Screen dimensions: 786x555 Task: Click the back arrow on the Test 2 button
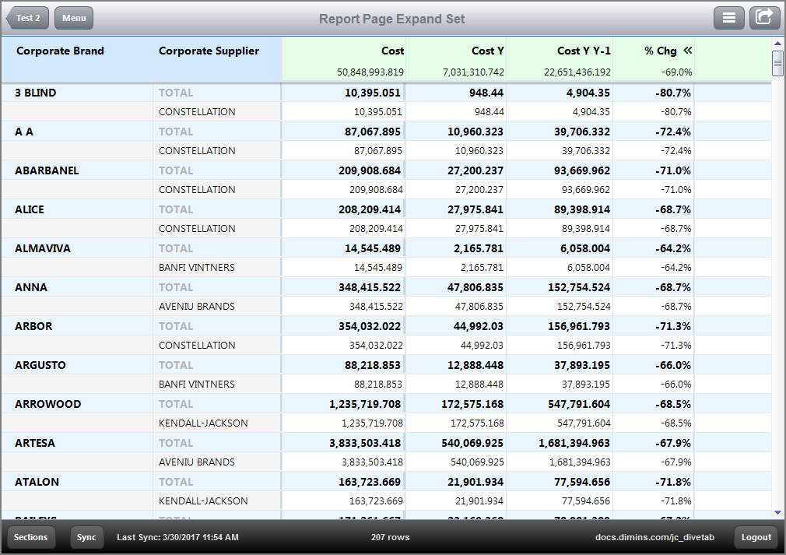10,17
